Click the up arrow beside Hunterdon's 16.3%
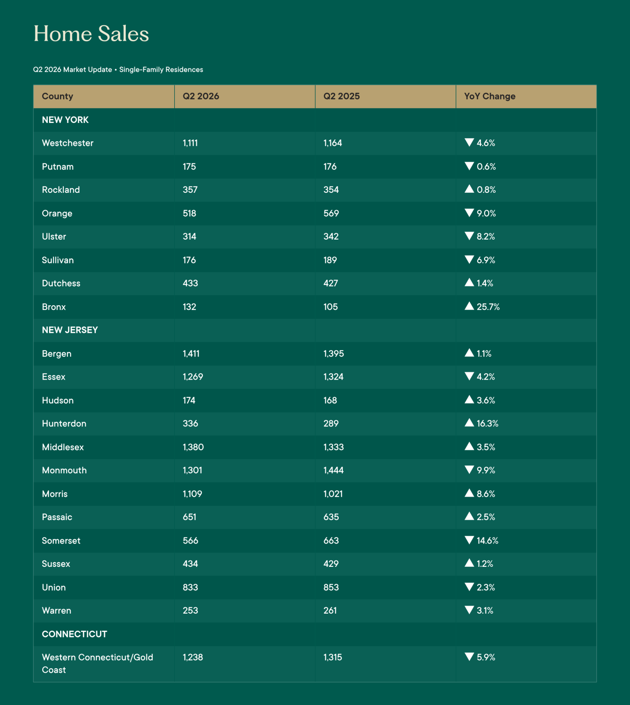This screenshot has height=705, width=630. click(469, 422)
